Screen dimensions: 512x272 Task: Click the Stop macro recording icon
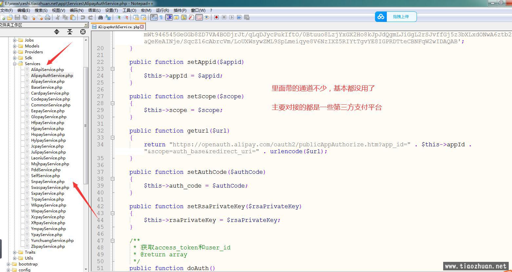click(224, 17)
